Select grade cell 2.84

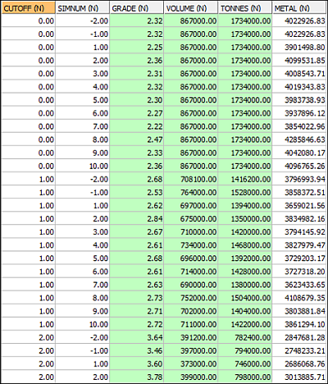[136, 219]
